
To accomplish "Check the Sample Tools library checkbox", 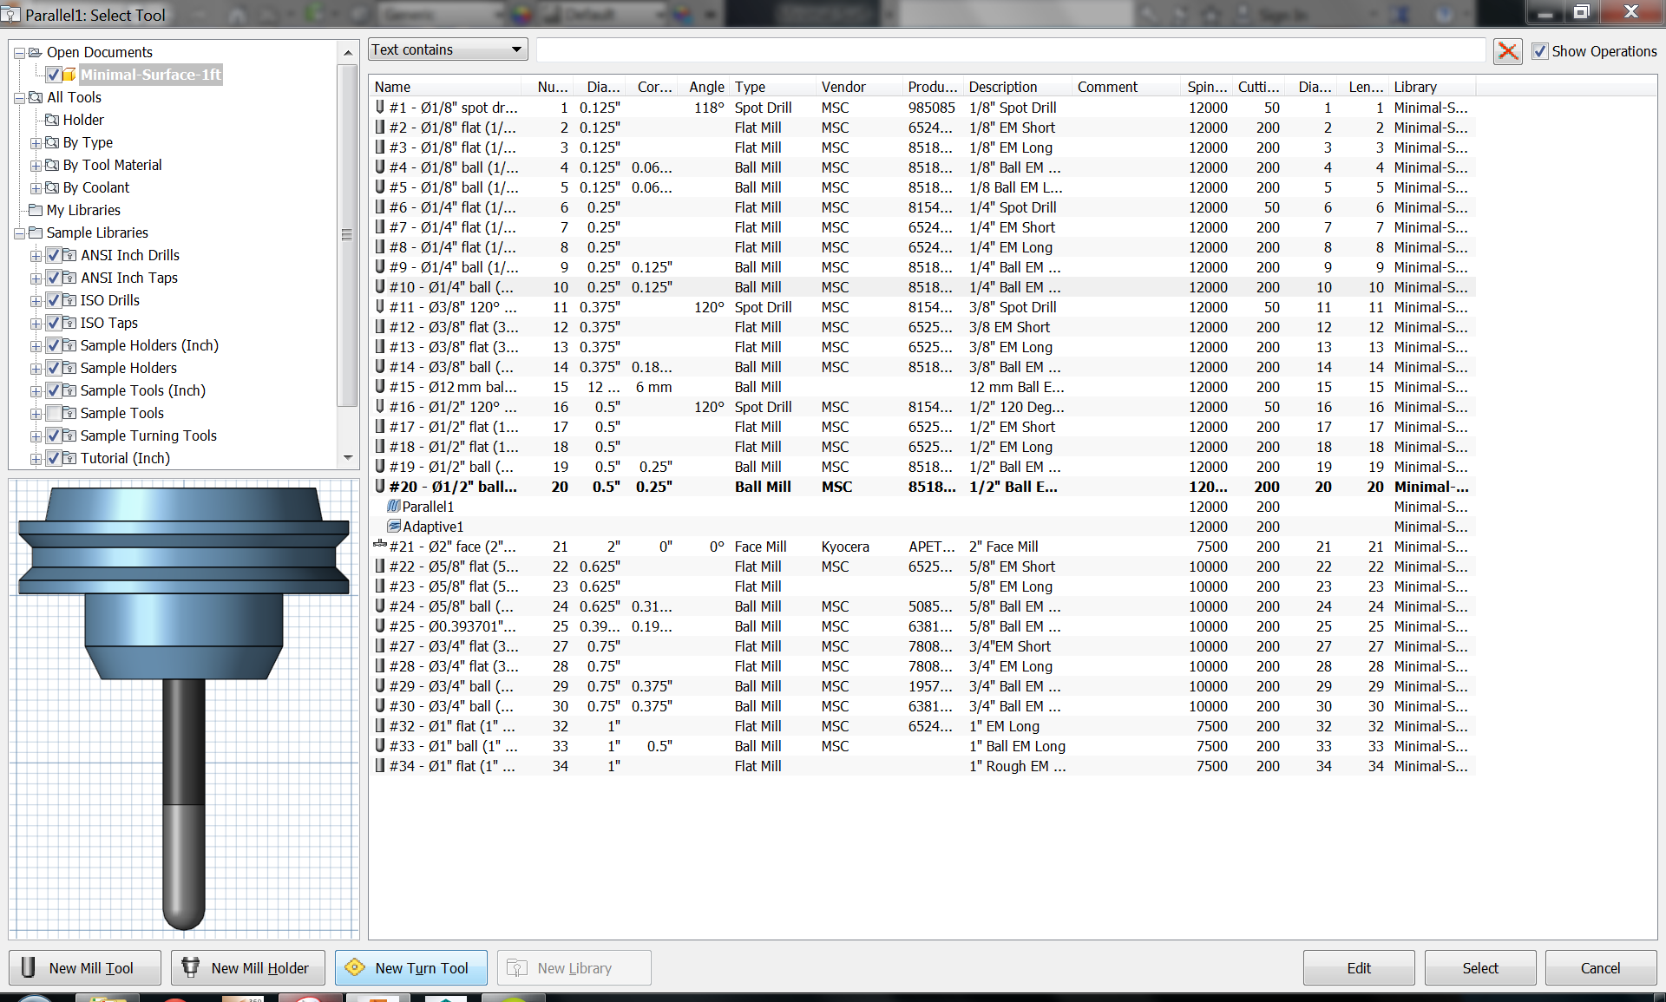I will click(x=54, y=413).
